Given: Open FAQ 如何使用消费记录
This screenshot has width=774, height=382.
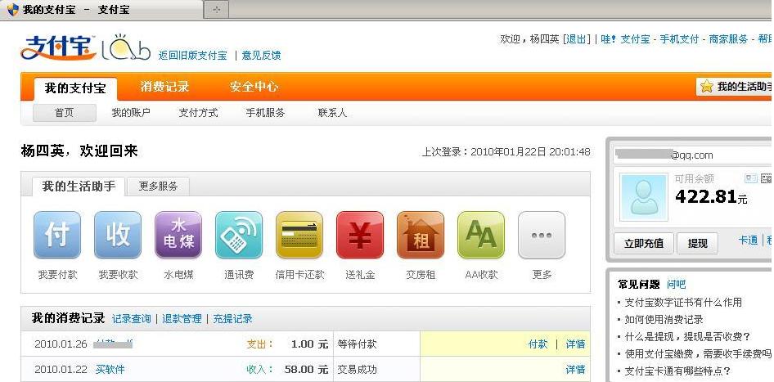Looking at the screenshot, I should (664, 319).
